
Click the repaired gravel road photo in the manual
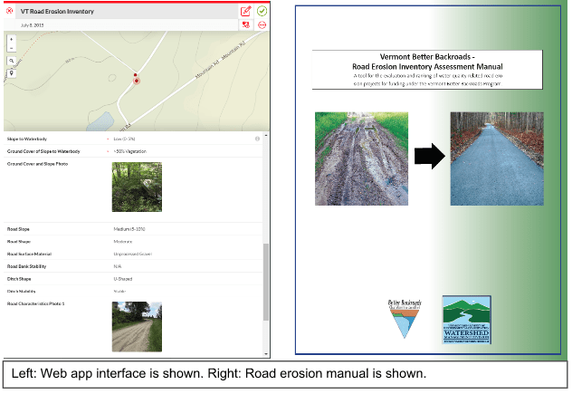pyautogui.click(x=497, y=159)
